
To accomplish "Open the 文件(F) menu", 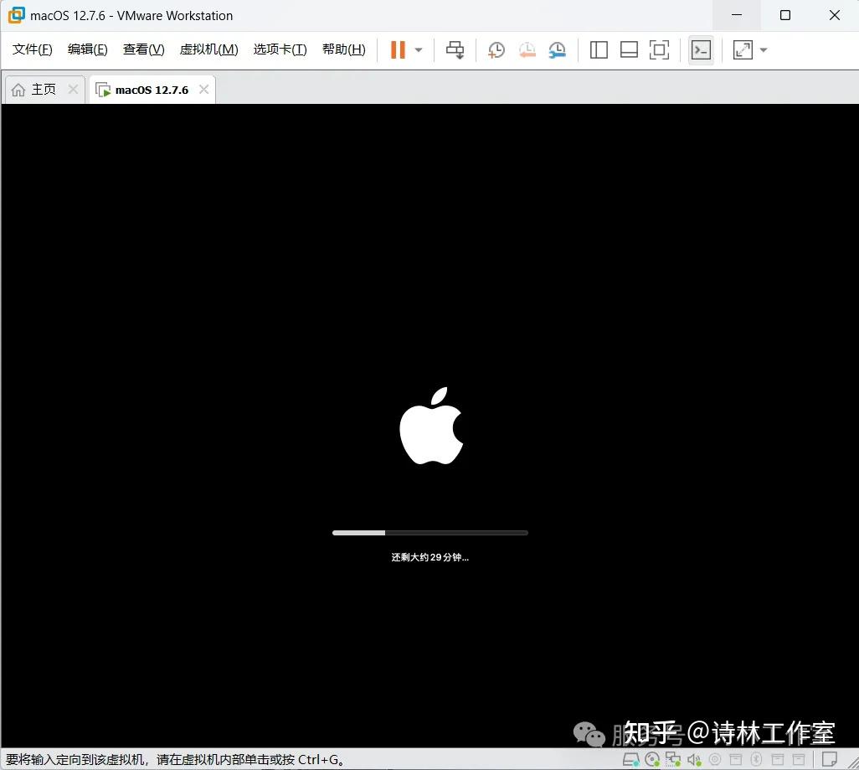I will coord(33,49).
